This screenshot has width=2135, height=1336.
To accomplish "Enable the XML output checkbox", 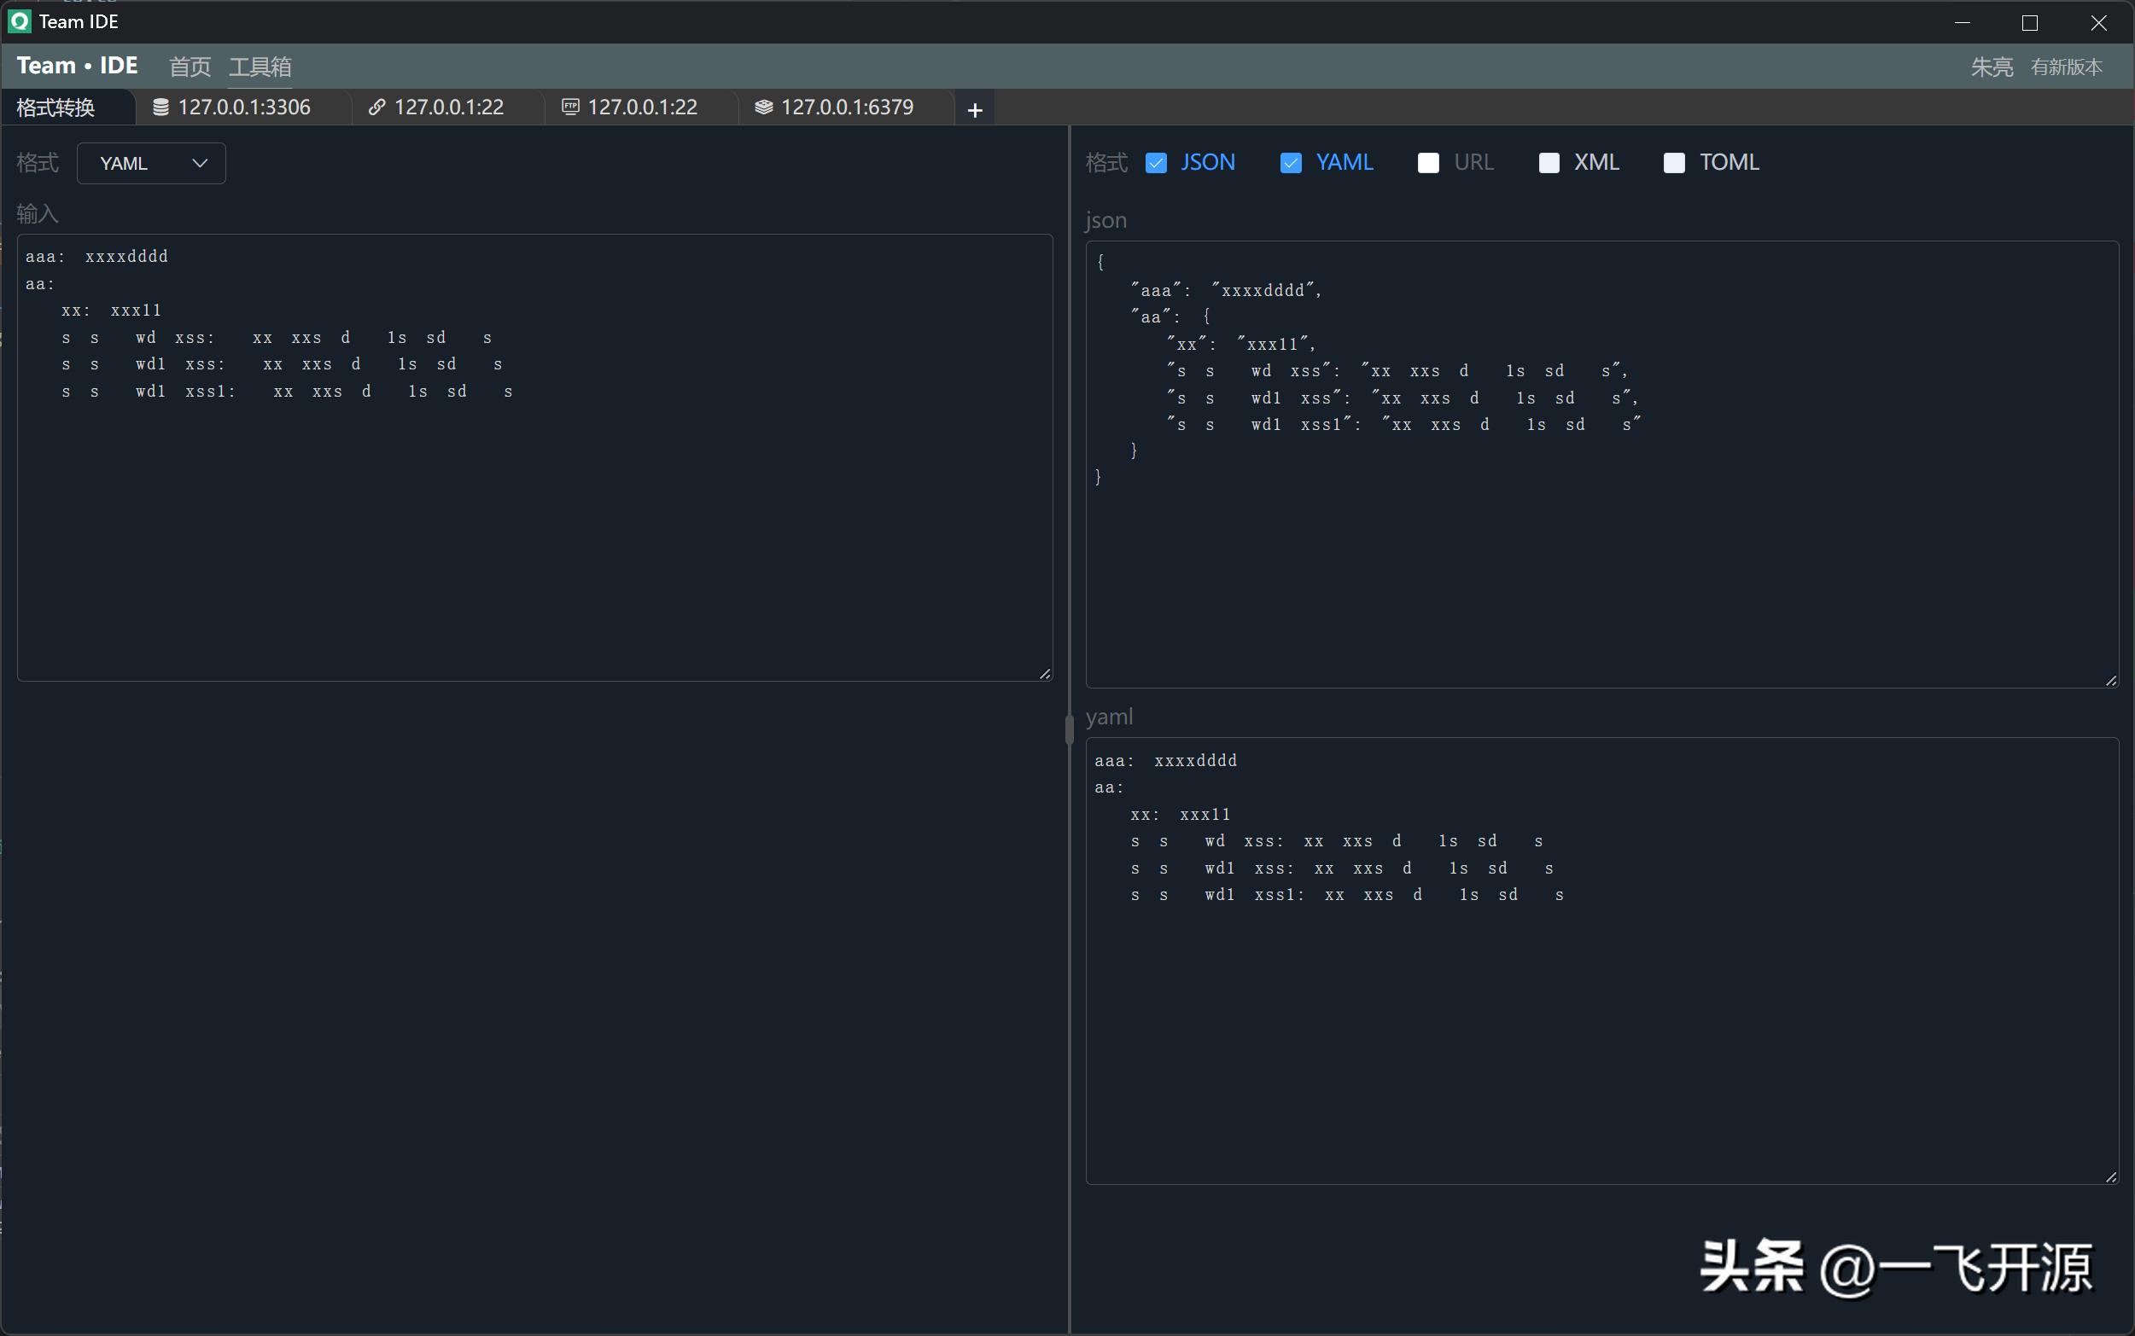I will point(1549,164).
